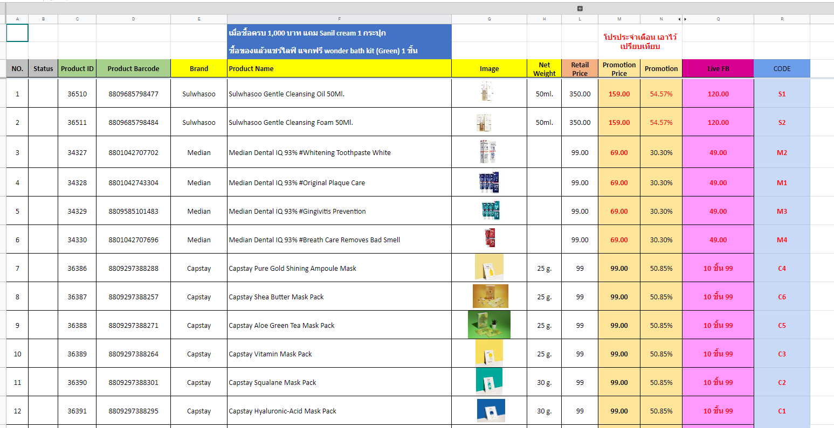
Task: Select 'Capstay Squalane Mask Pack' cell
Action: 339,382
